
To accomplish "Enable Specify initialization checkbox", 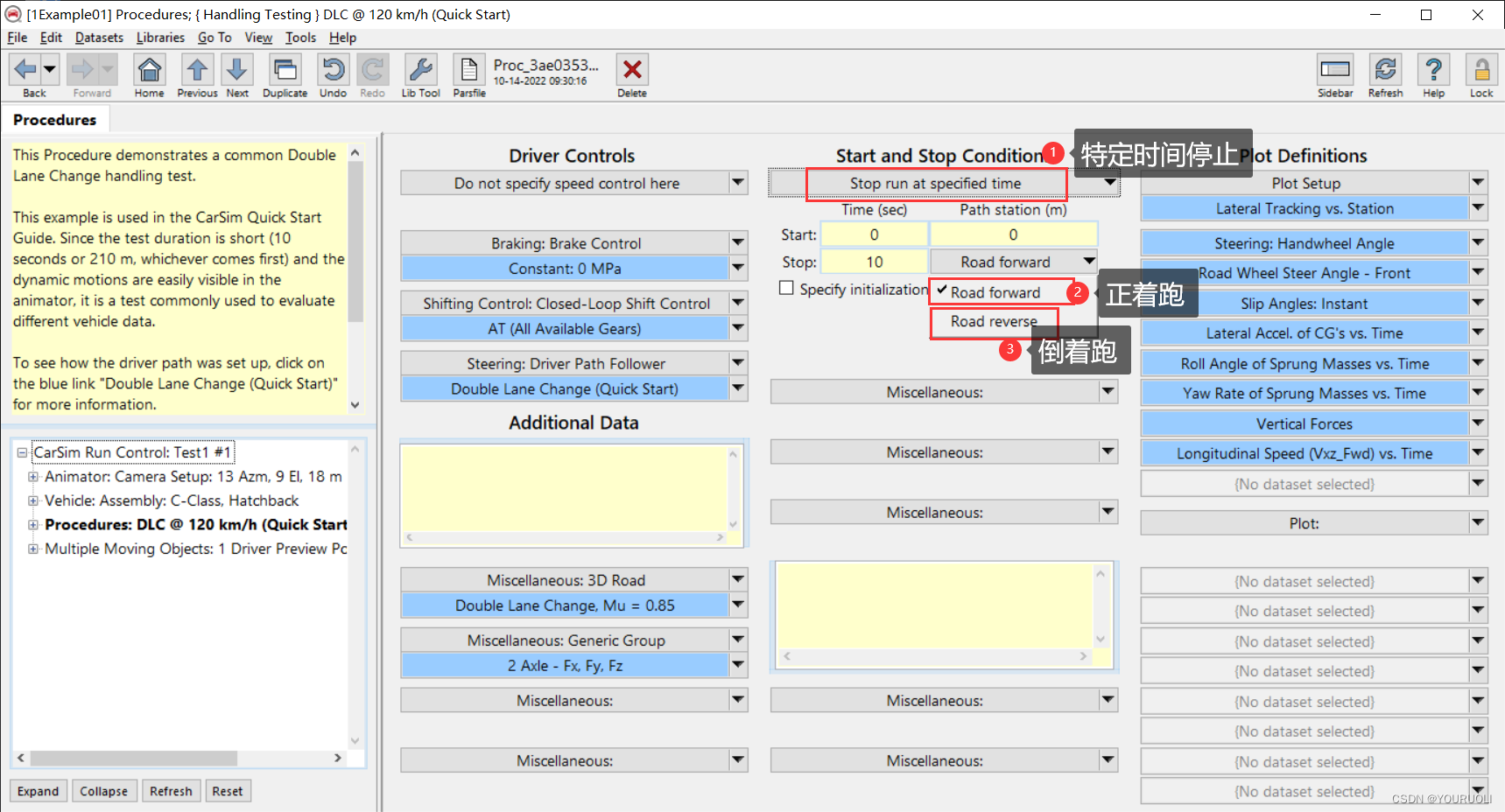I will tap(786, 288).
